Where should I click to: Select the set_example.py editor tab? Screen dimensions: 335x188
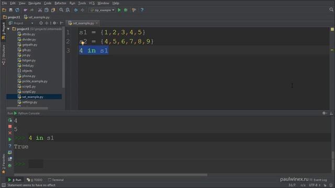click(83, 23)
